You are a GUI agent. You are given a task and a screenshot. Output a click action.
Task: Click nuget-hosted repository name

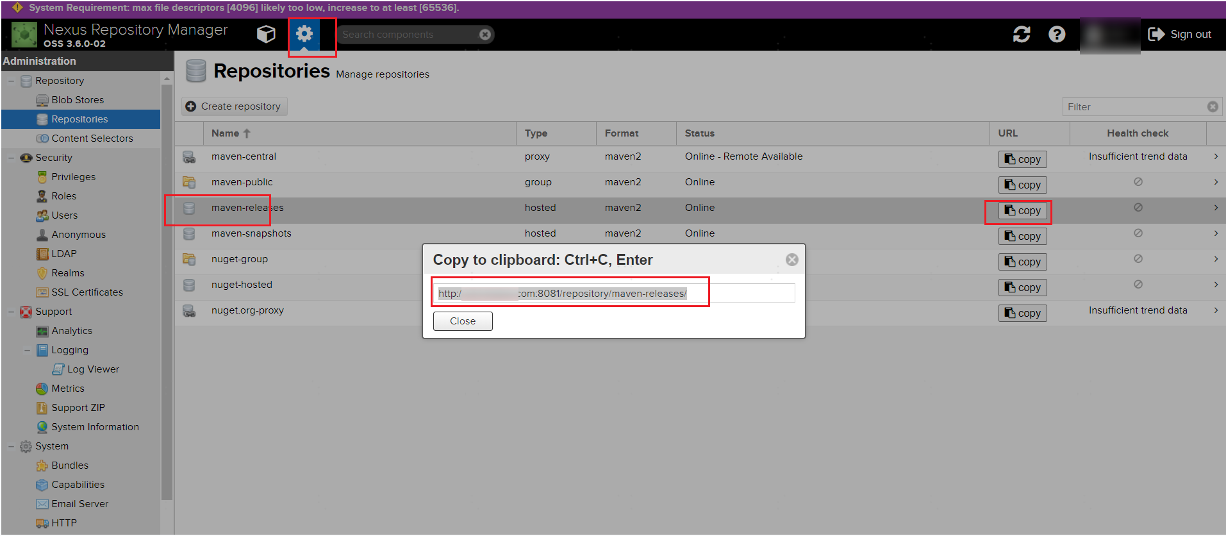(x=242, y=285)
